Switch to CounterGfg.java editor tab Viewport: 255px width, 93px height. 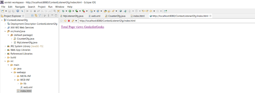coord(115,16)
